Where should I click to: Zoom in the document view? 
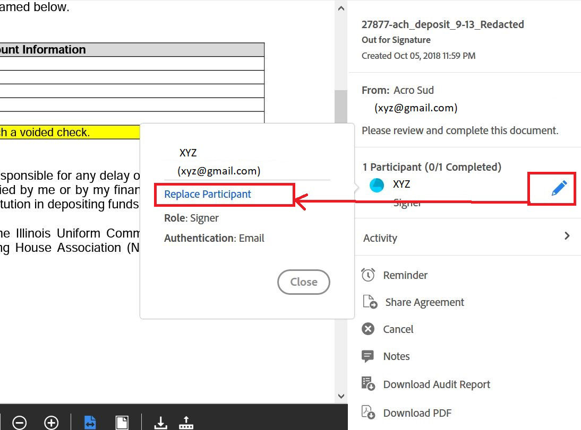tap(51, 422)
